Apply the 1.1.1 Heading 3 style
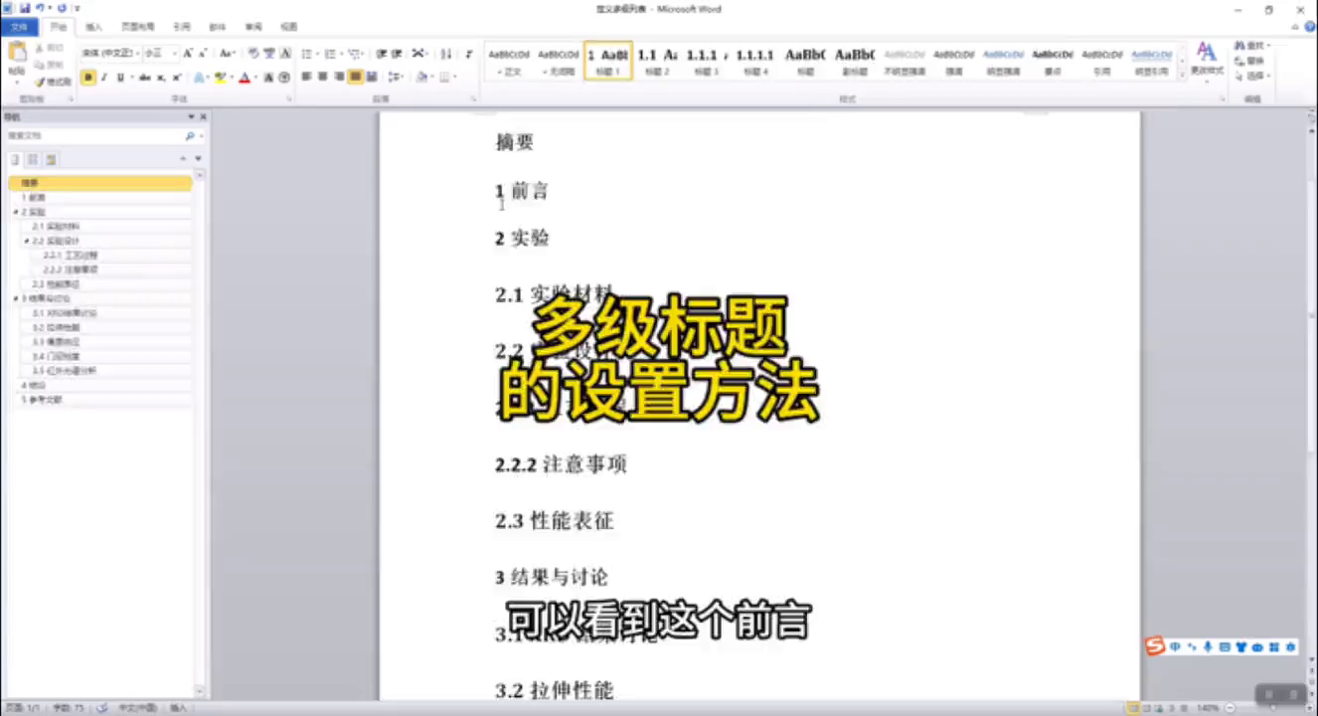This screenshot has height=716, width=1318. (x=707, y=62)
